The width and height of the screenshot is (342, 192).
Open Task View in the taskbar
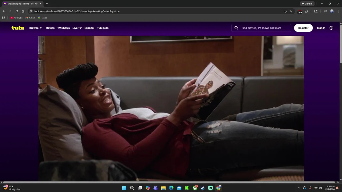click(x=140, y=188)
